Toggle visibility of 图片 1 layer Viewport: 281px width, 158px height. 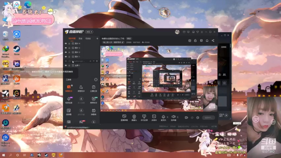coord(66,57)
